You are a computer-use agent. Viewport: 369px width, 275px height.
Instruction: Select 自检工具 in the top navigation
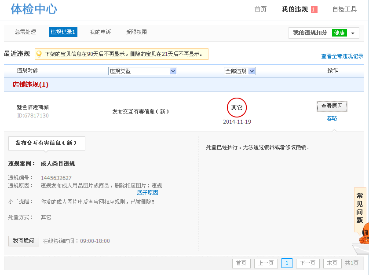click(x=345, y=8)
